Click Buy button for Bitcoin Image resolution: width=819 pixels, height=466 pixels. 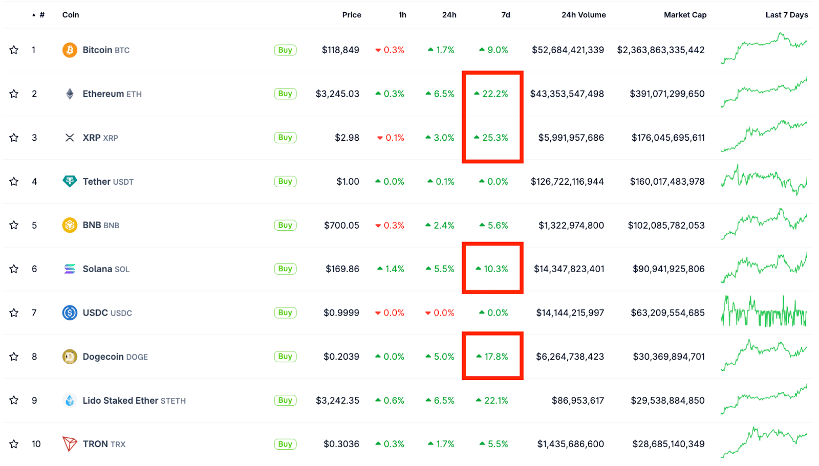coord(285,50)
